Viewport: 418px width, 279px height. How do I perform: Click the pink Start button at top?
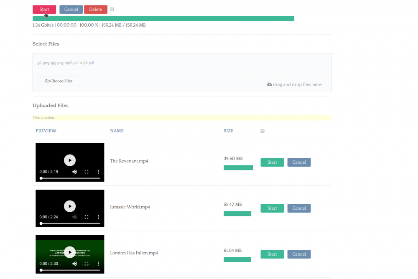[44, 9]
